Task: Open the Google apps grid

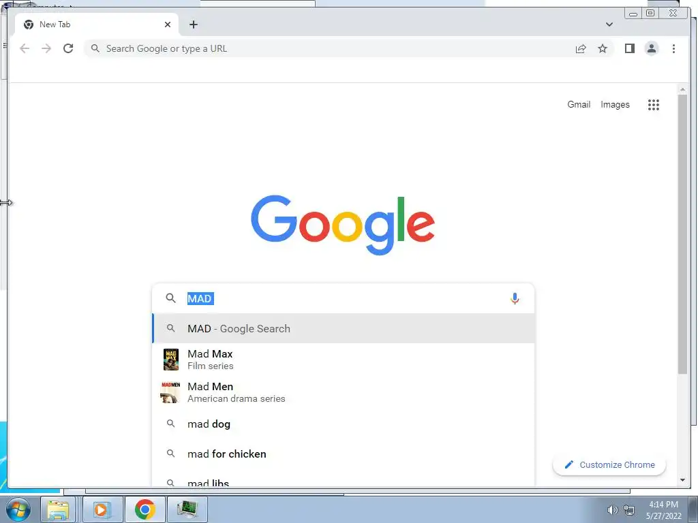Action: pyautogui.click(x=654, y=105)
